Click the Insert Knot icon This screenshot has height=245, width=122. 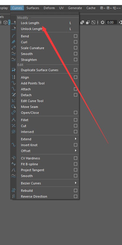(14, 145)
